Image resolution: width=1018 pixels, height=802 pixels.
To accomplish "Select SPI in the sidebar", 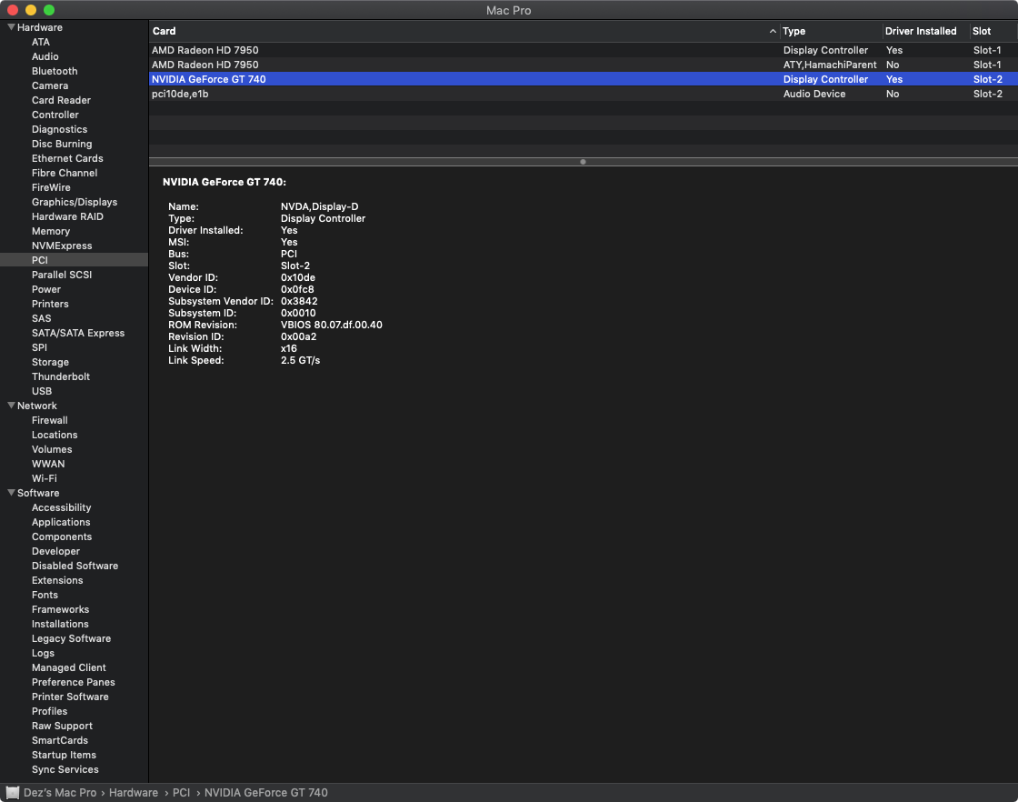I will [40, 347].
